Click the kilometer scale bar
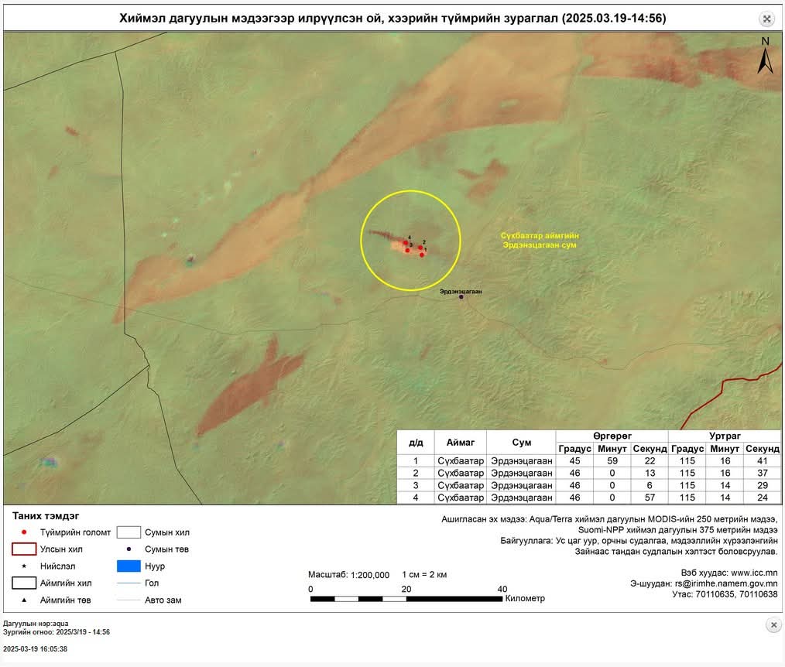The height and width of the screenshot is (667, 785). 406,598
